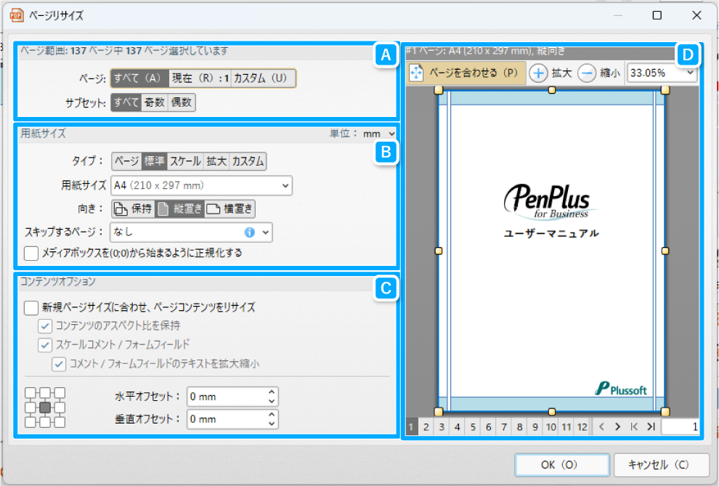Select bottom-center anchor in position grid
Image resolution: width=719 pixels, height=486 pixels.
45,422
